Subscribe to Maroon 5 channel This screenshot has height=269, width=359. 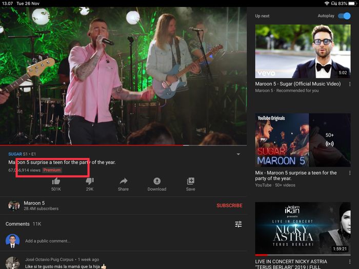[229, 205]
